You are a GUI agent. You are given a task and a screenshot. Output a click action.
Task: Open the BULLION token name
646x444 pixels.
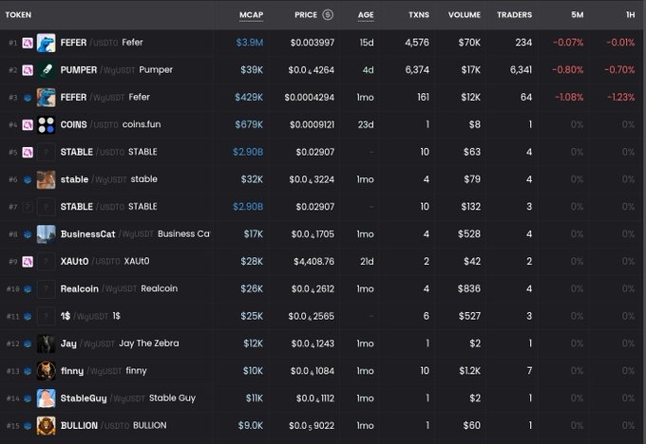pyautogui.click(x=79, y=425)
